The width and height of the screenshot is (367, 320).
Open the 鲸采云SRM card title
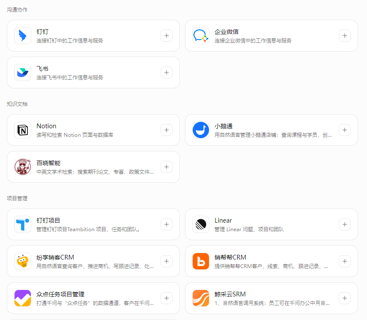point(230,294)
